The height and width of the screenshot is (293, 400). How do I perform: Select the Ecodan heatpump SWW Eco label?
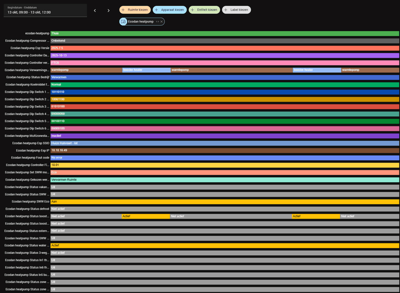pyautogui.click(x=30, y=201)
